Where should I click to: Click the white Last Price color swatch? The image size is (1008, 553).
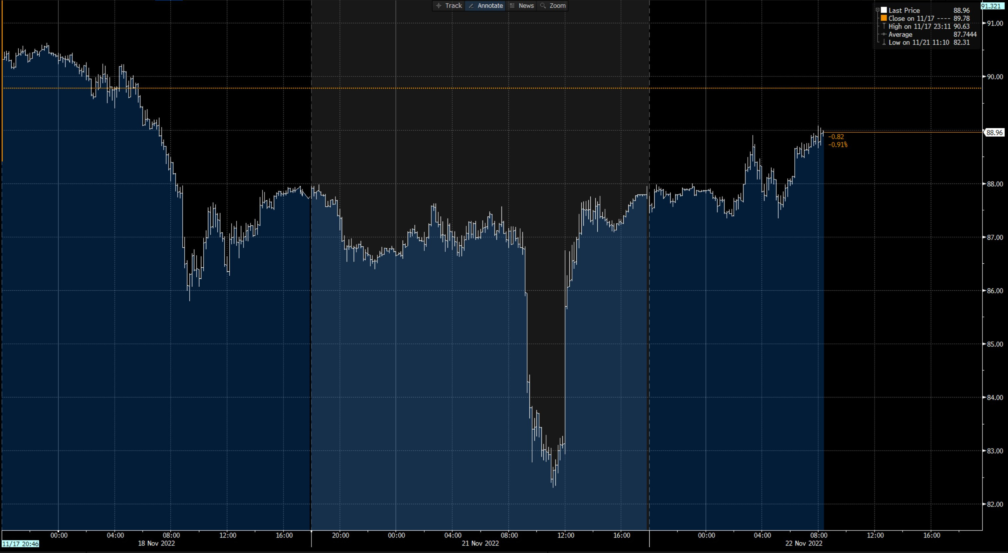[x=884, y=10]
